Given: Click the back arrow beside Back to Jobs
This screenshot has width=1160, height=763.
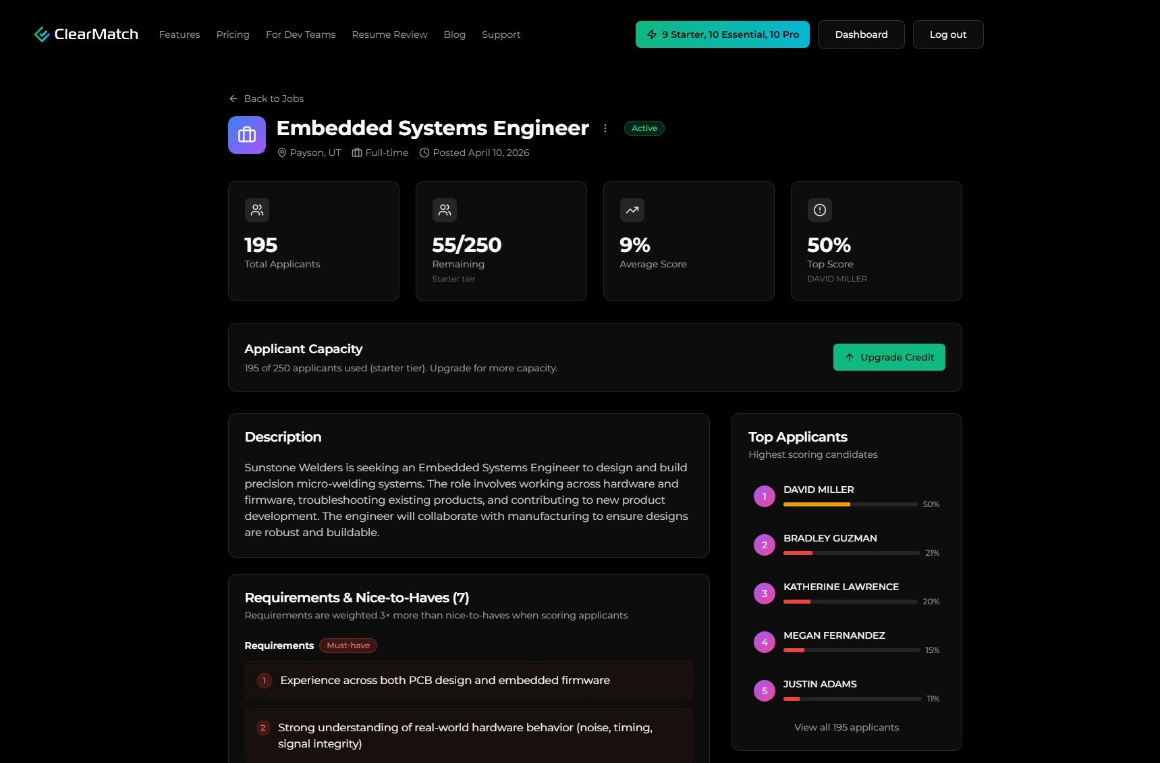Looking at the screenshot, I should coord(232,99).
